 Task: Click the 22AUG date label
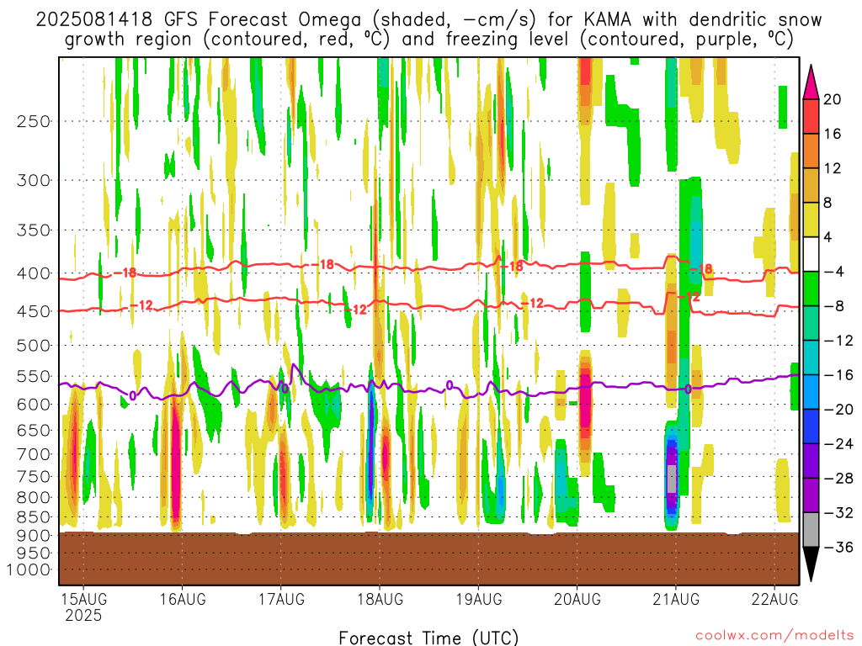[774, 599]
